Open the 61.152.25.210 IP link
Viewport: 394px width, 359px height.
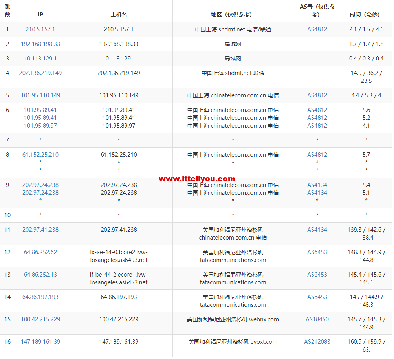point(40,155)
